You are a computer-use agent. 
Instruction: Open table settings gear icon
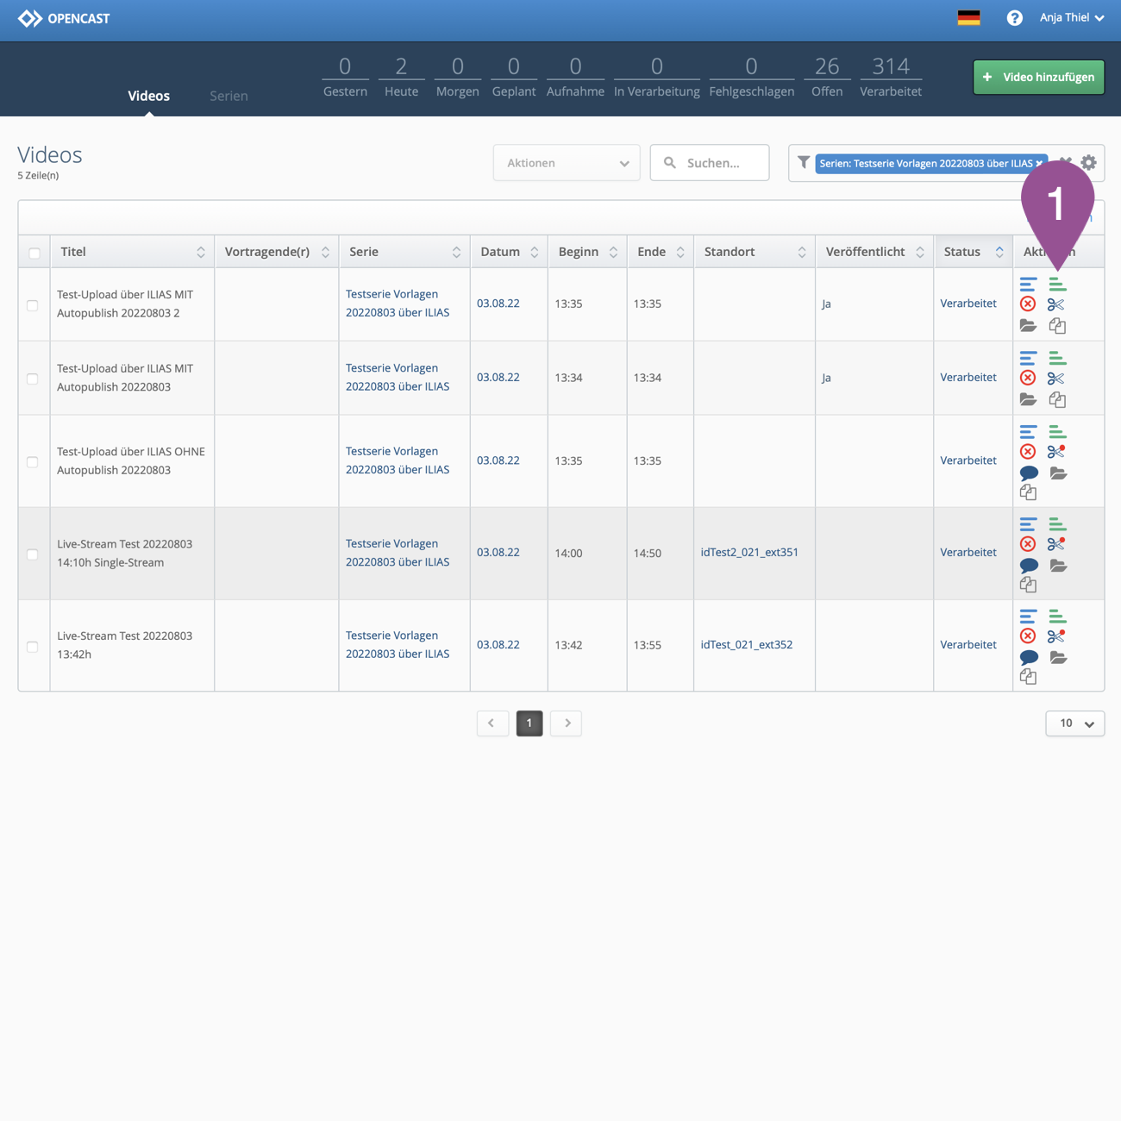1089,162
